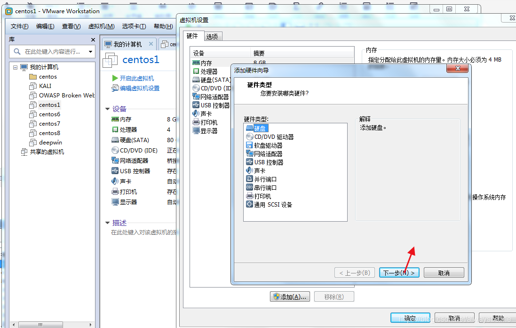Image resolution: width=516 pixels, height=328 pixels.
Task: Select centos7 in library tree
Action: (45, 124)
